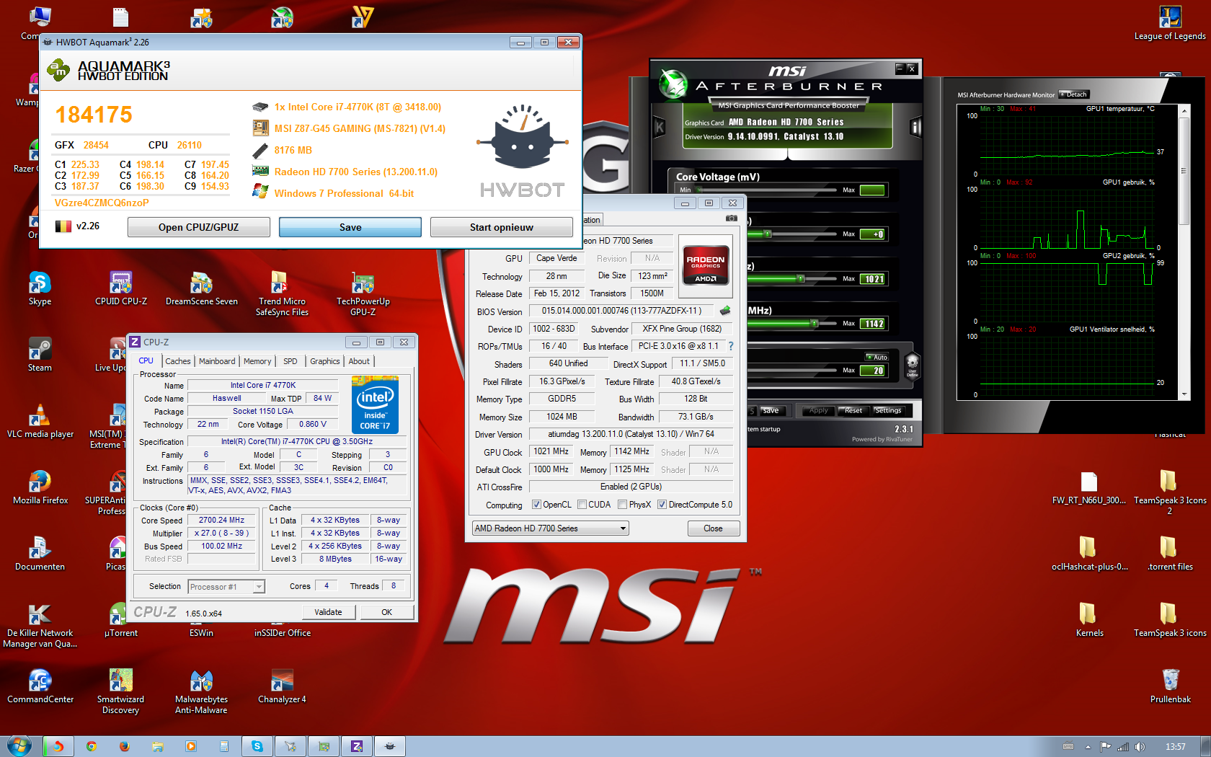This screenshot has width=1211, height=757.
Task: Click OK button in CPU-Z
Action: (386, 612)
